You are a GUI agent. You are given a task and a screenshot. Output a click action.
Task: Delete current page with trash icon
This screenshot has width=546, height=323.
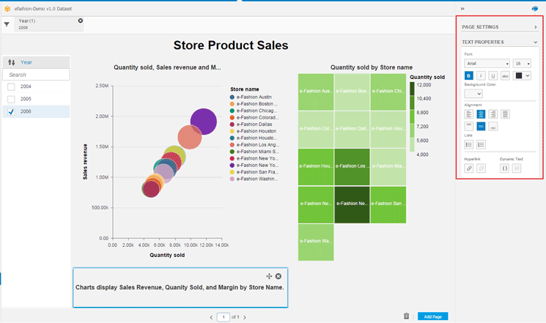[x=406, y=316]
